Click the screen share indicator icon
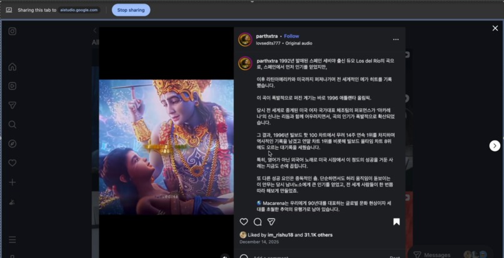The height and width of the screenshot is (258, 504). pos(9,10)
